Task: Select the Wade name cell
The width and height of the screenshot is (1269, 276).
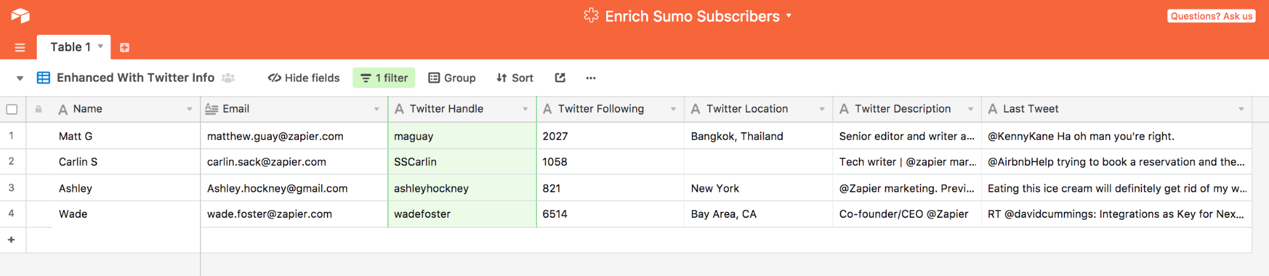Action: [126, 214]
